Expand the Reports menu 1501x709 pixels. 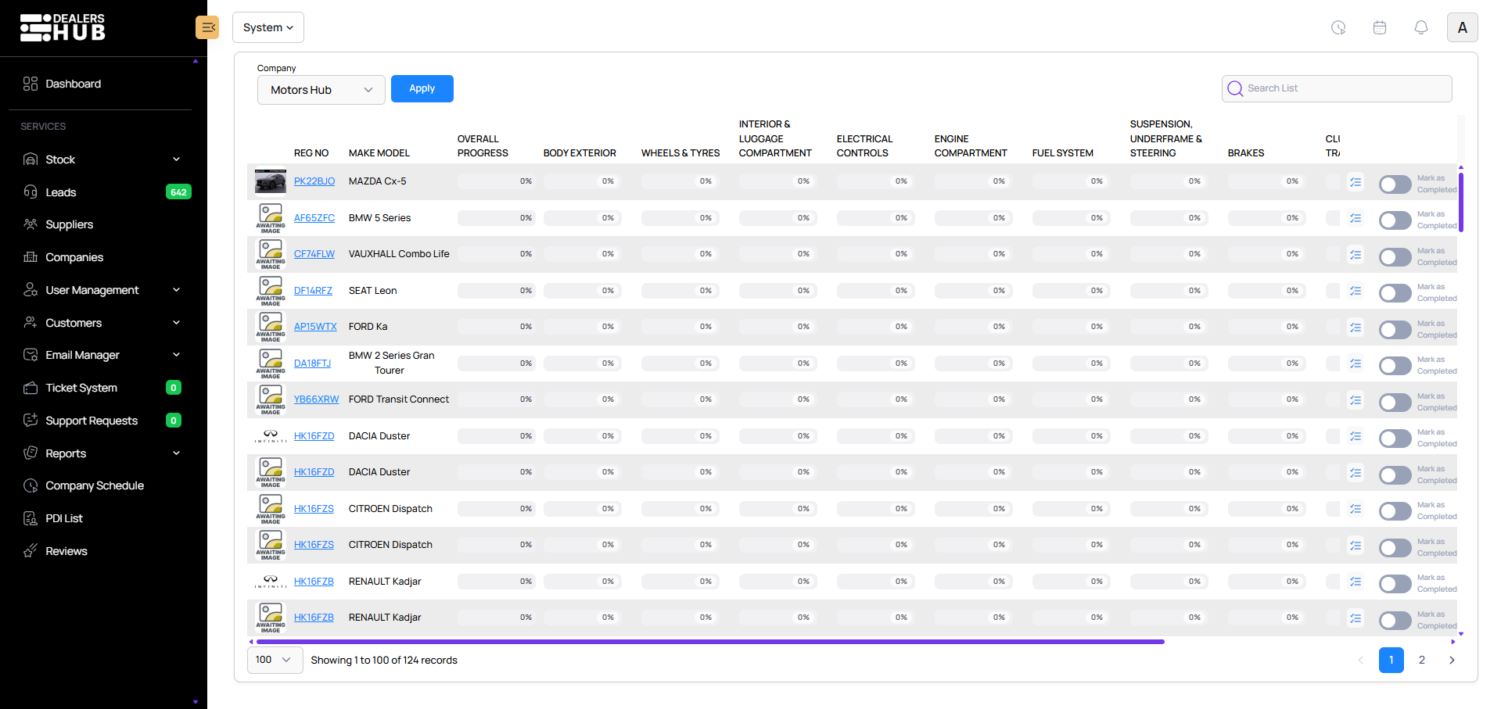(x=177, y=453)
